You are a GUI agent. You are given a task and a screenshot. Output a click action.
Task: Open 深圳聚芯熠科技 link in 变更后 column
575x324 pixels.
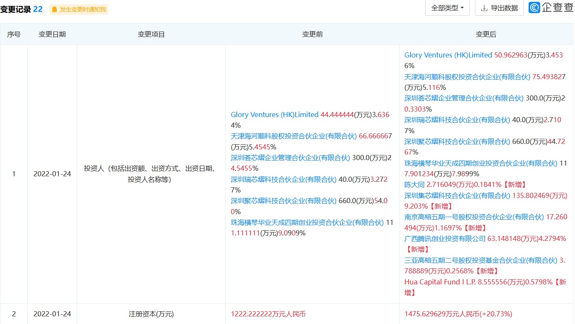(457, 141)
